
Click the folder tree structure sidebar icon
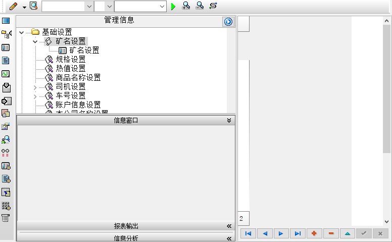tap(6, 34)
